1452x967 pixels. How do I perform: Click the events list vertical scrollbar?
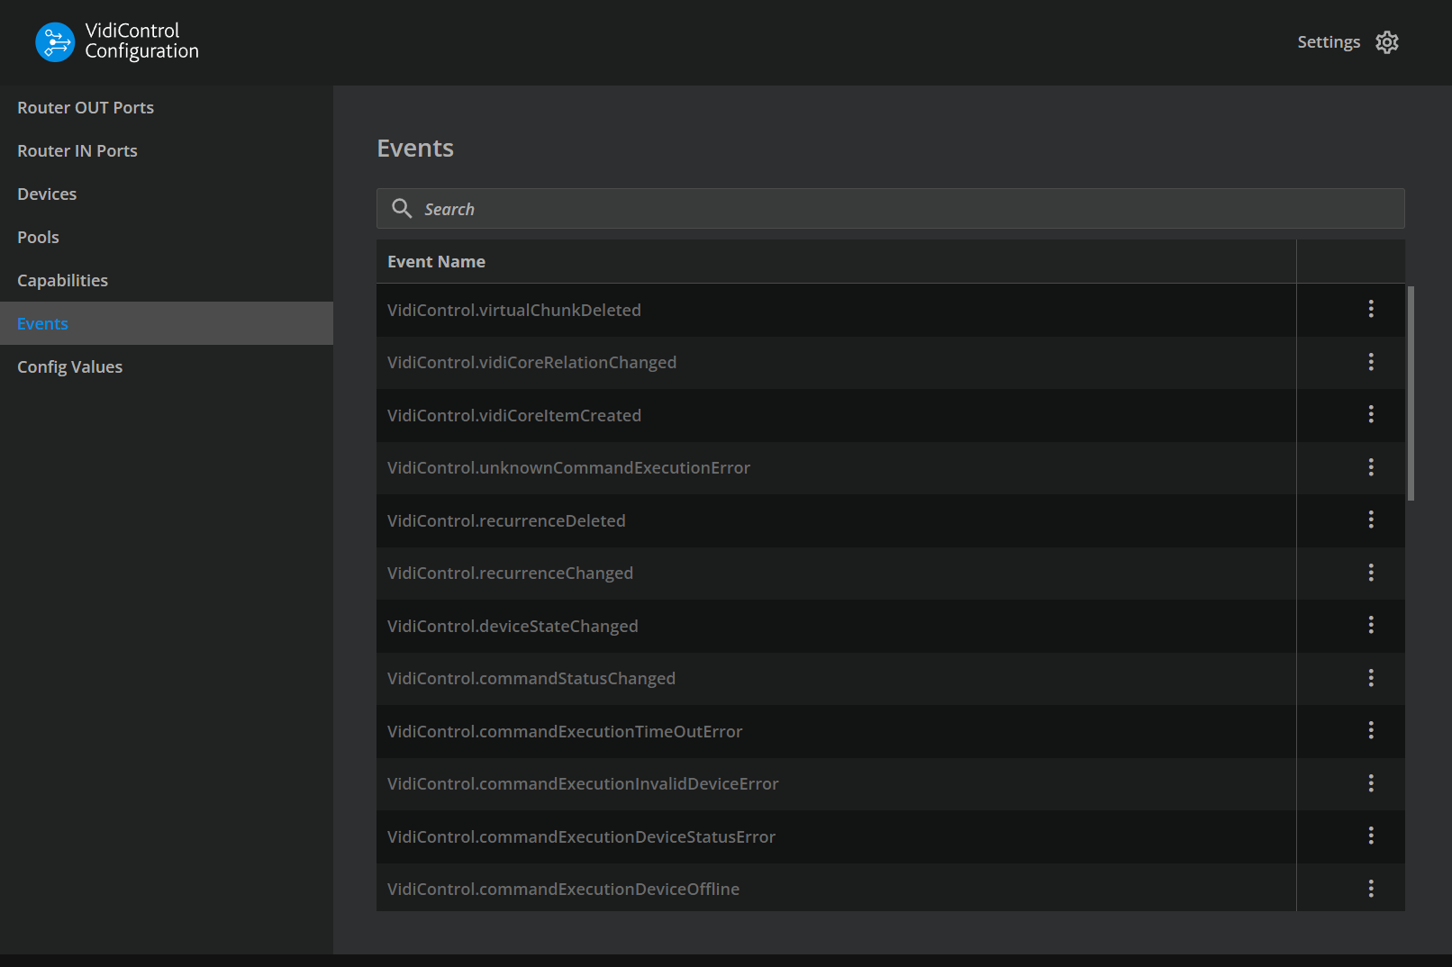[1411, 393]
